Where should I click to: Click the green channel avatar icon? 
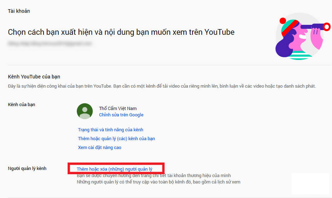click(x=85, y=111)
